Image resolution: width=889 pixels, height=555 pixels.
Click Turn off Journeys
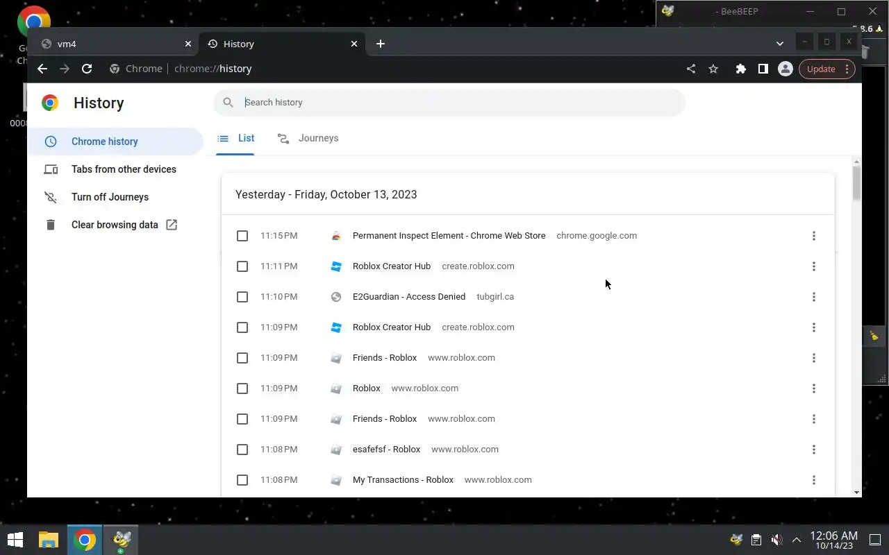[115, 197]
